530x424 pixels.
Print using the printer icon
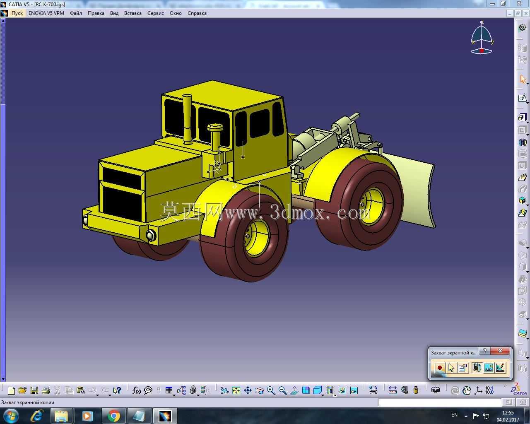(x=46, y=390)
